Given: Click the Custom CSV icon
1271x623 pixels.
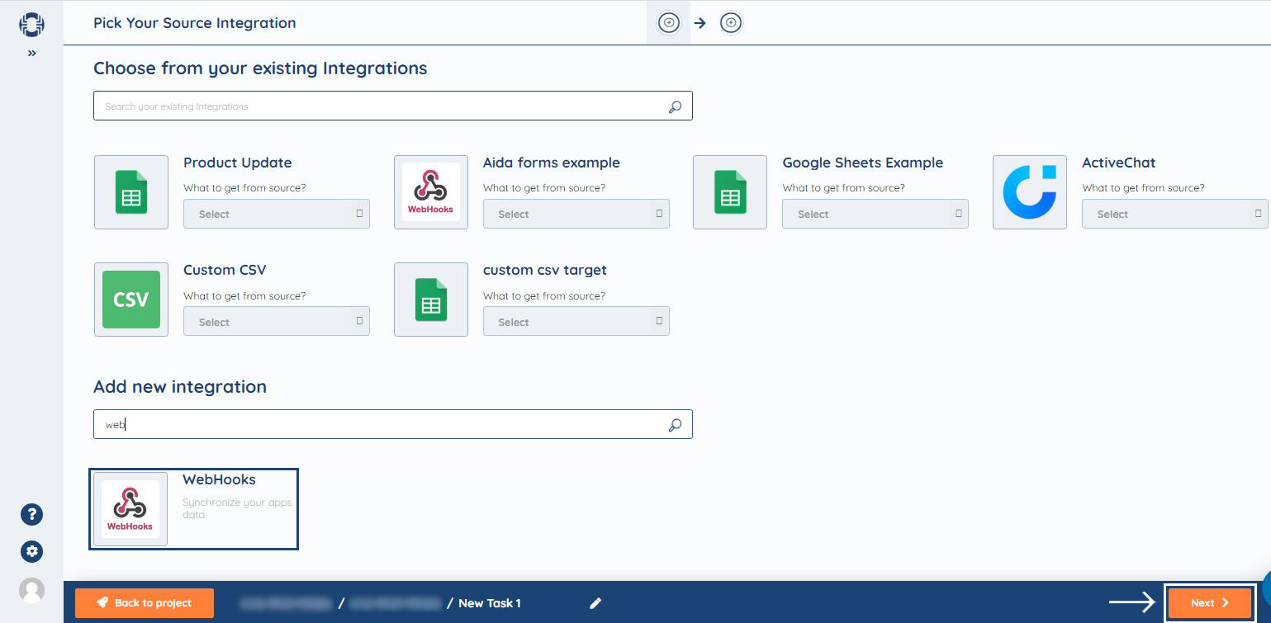Looking at the screenshot, I should [x=131, y=300].
